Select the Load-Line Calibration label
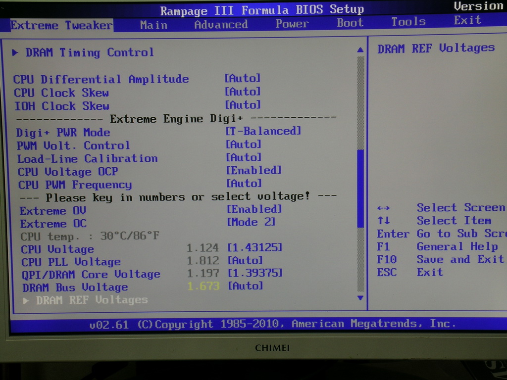Viewport: 507px width, 380px height. (x=87, y=159)
